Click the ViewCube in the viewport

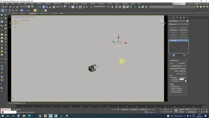[x=162, y=22]
